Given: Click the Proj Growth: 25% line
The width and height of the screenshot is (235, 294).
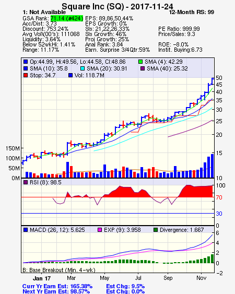Looking at the screenshot, I should [107, 39].
